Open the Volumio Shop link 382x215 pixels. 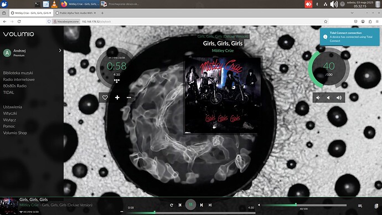point(15,133)
